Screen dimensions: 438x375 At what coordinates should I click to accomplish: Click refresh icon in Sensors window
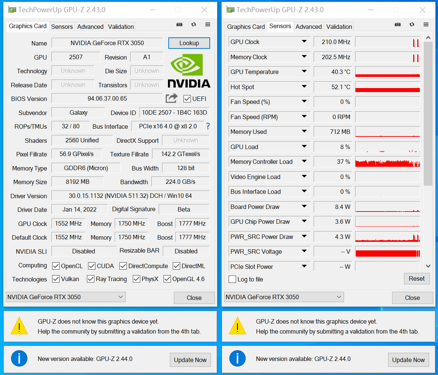pyautogui.click(x=412, y=24)
